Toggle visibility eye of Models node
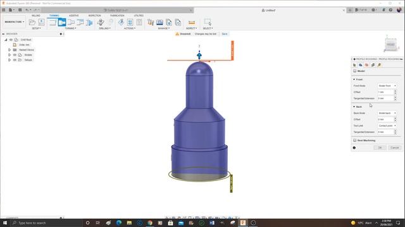 point(15,55)
